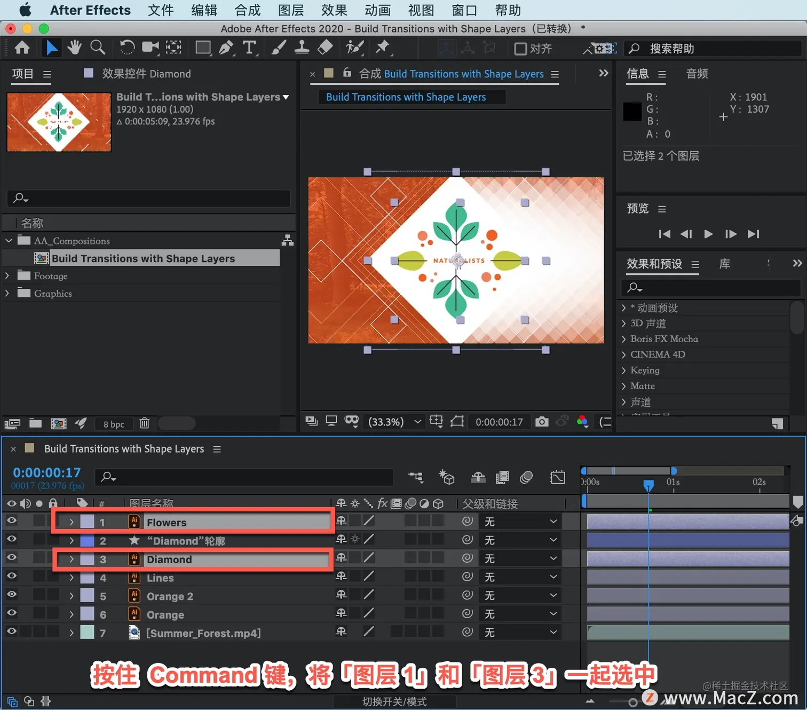Screen dimensions: 807x710
Task: Toggle visibility of Summer_Forest.mp4 layer
Action: coord(11,631)
